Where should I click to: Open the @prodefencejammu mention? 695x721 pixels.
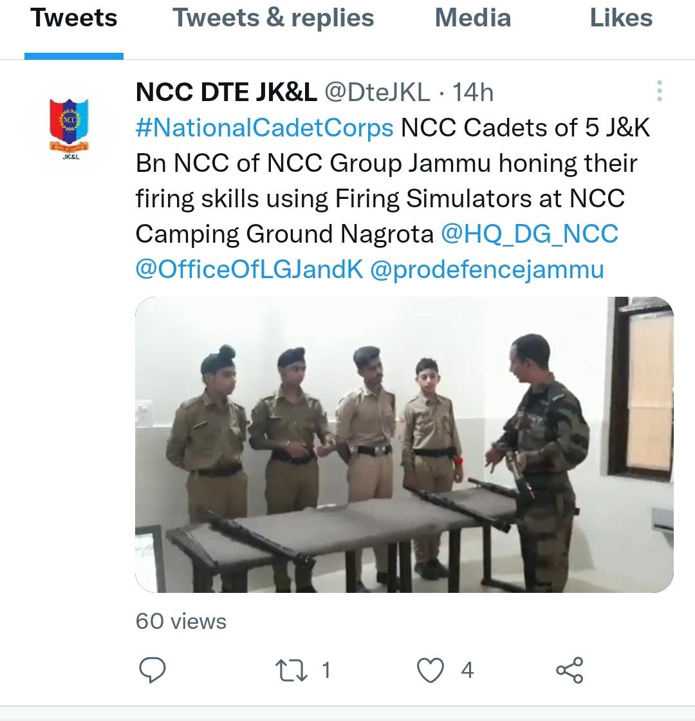click(486, 270)
